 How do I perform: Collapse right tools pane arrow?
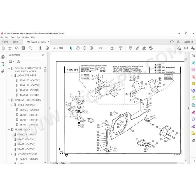(x=188, y=108)
